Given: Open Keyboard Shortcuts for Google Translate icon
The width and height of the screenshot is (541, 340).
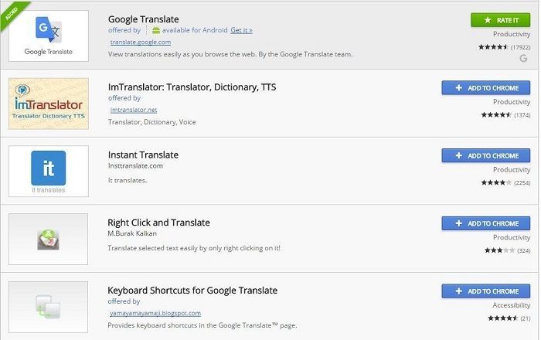Looking at the screenshot, I should [x=48, y=307].
